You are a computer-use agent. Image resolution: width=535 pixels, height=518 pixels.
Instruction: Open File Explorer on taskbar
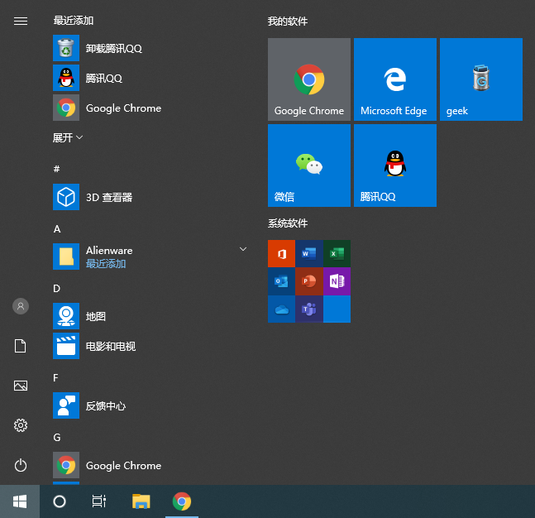[x=141, y=501]
